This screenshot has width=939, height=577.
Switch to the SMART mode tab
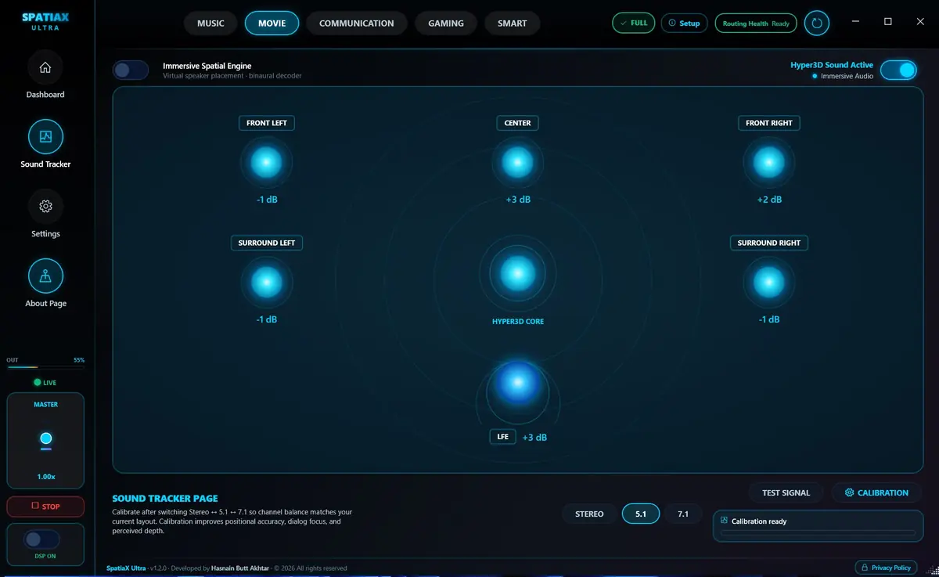coord(512,23)
